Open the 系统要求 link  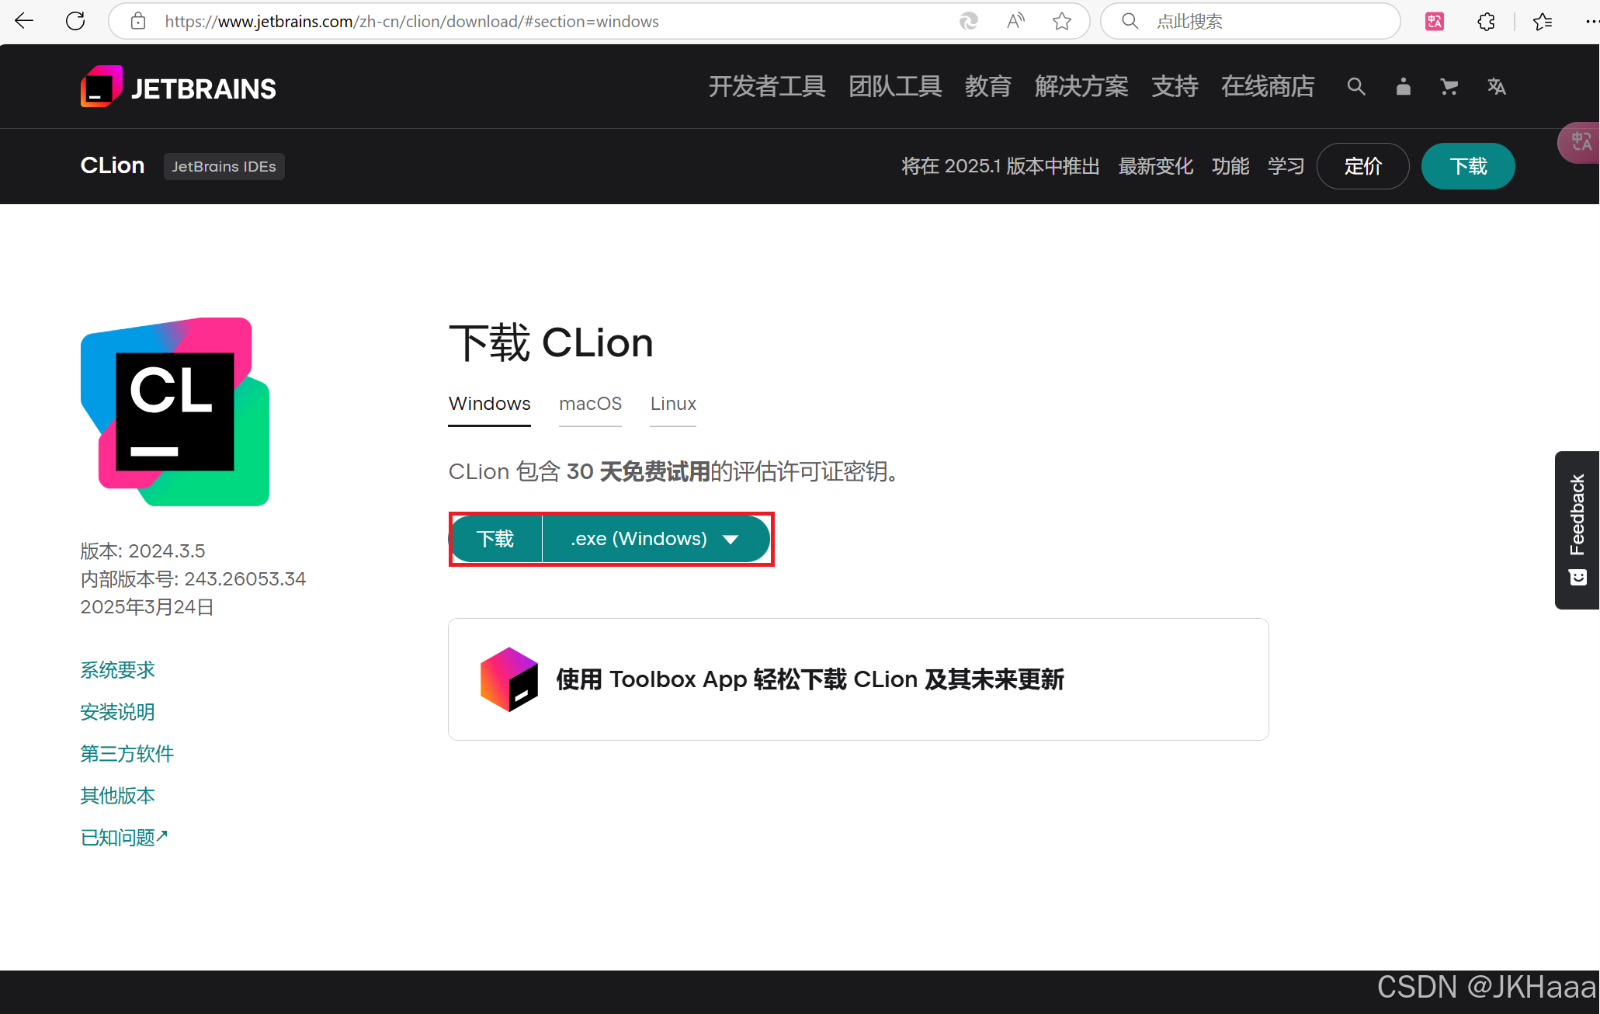click(x=118, y=670)
